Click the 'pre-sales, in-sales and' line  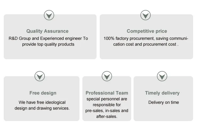tap(107, 111)
